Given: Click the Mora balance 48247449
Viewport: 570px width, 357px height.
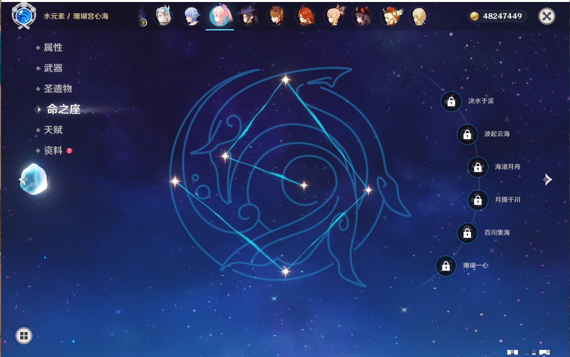Looking at the screenshot, I should tap(497, 16).
